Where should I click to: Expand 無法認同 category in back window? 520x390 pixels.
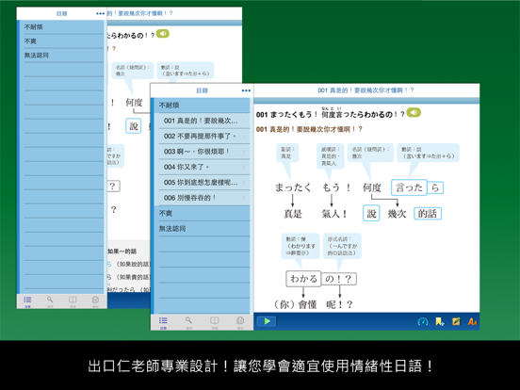(x=61, y=56)
